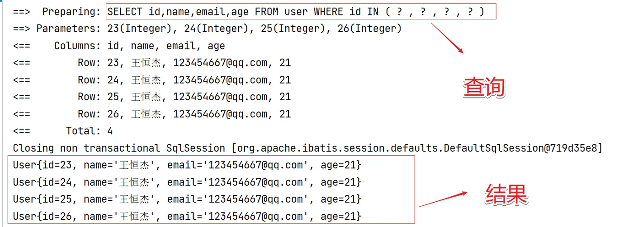Click the red arrow pointing toward "查询"
This screenshot has width=633, height=227.
447,38
